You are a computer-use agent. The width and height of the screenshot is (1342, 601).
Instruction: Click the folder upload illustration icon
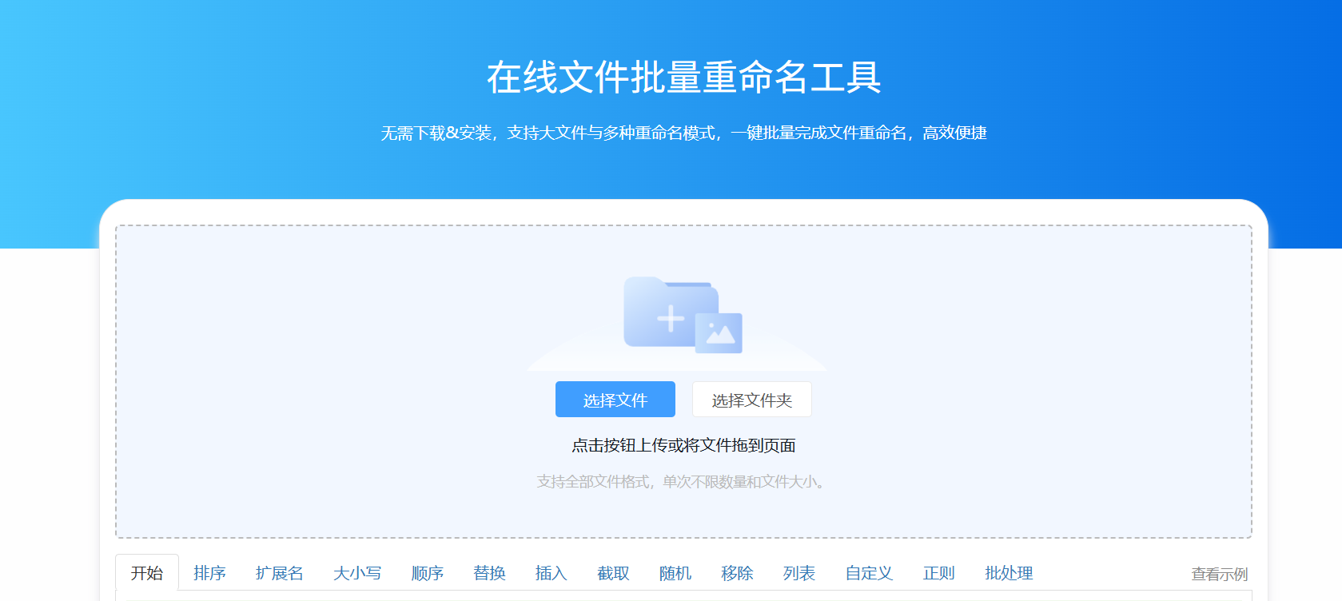tap(683, 315)
